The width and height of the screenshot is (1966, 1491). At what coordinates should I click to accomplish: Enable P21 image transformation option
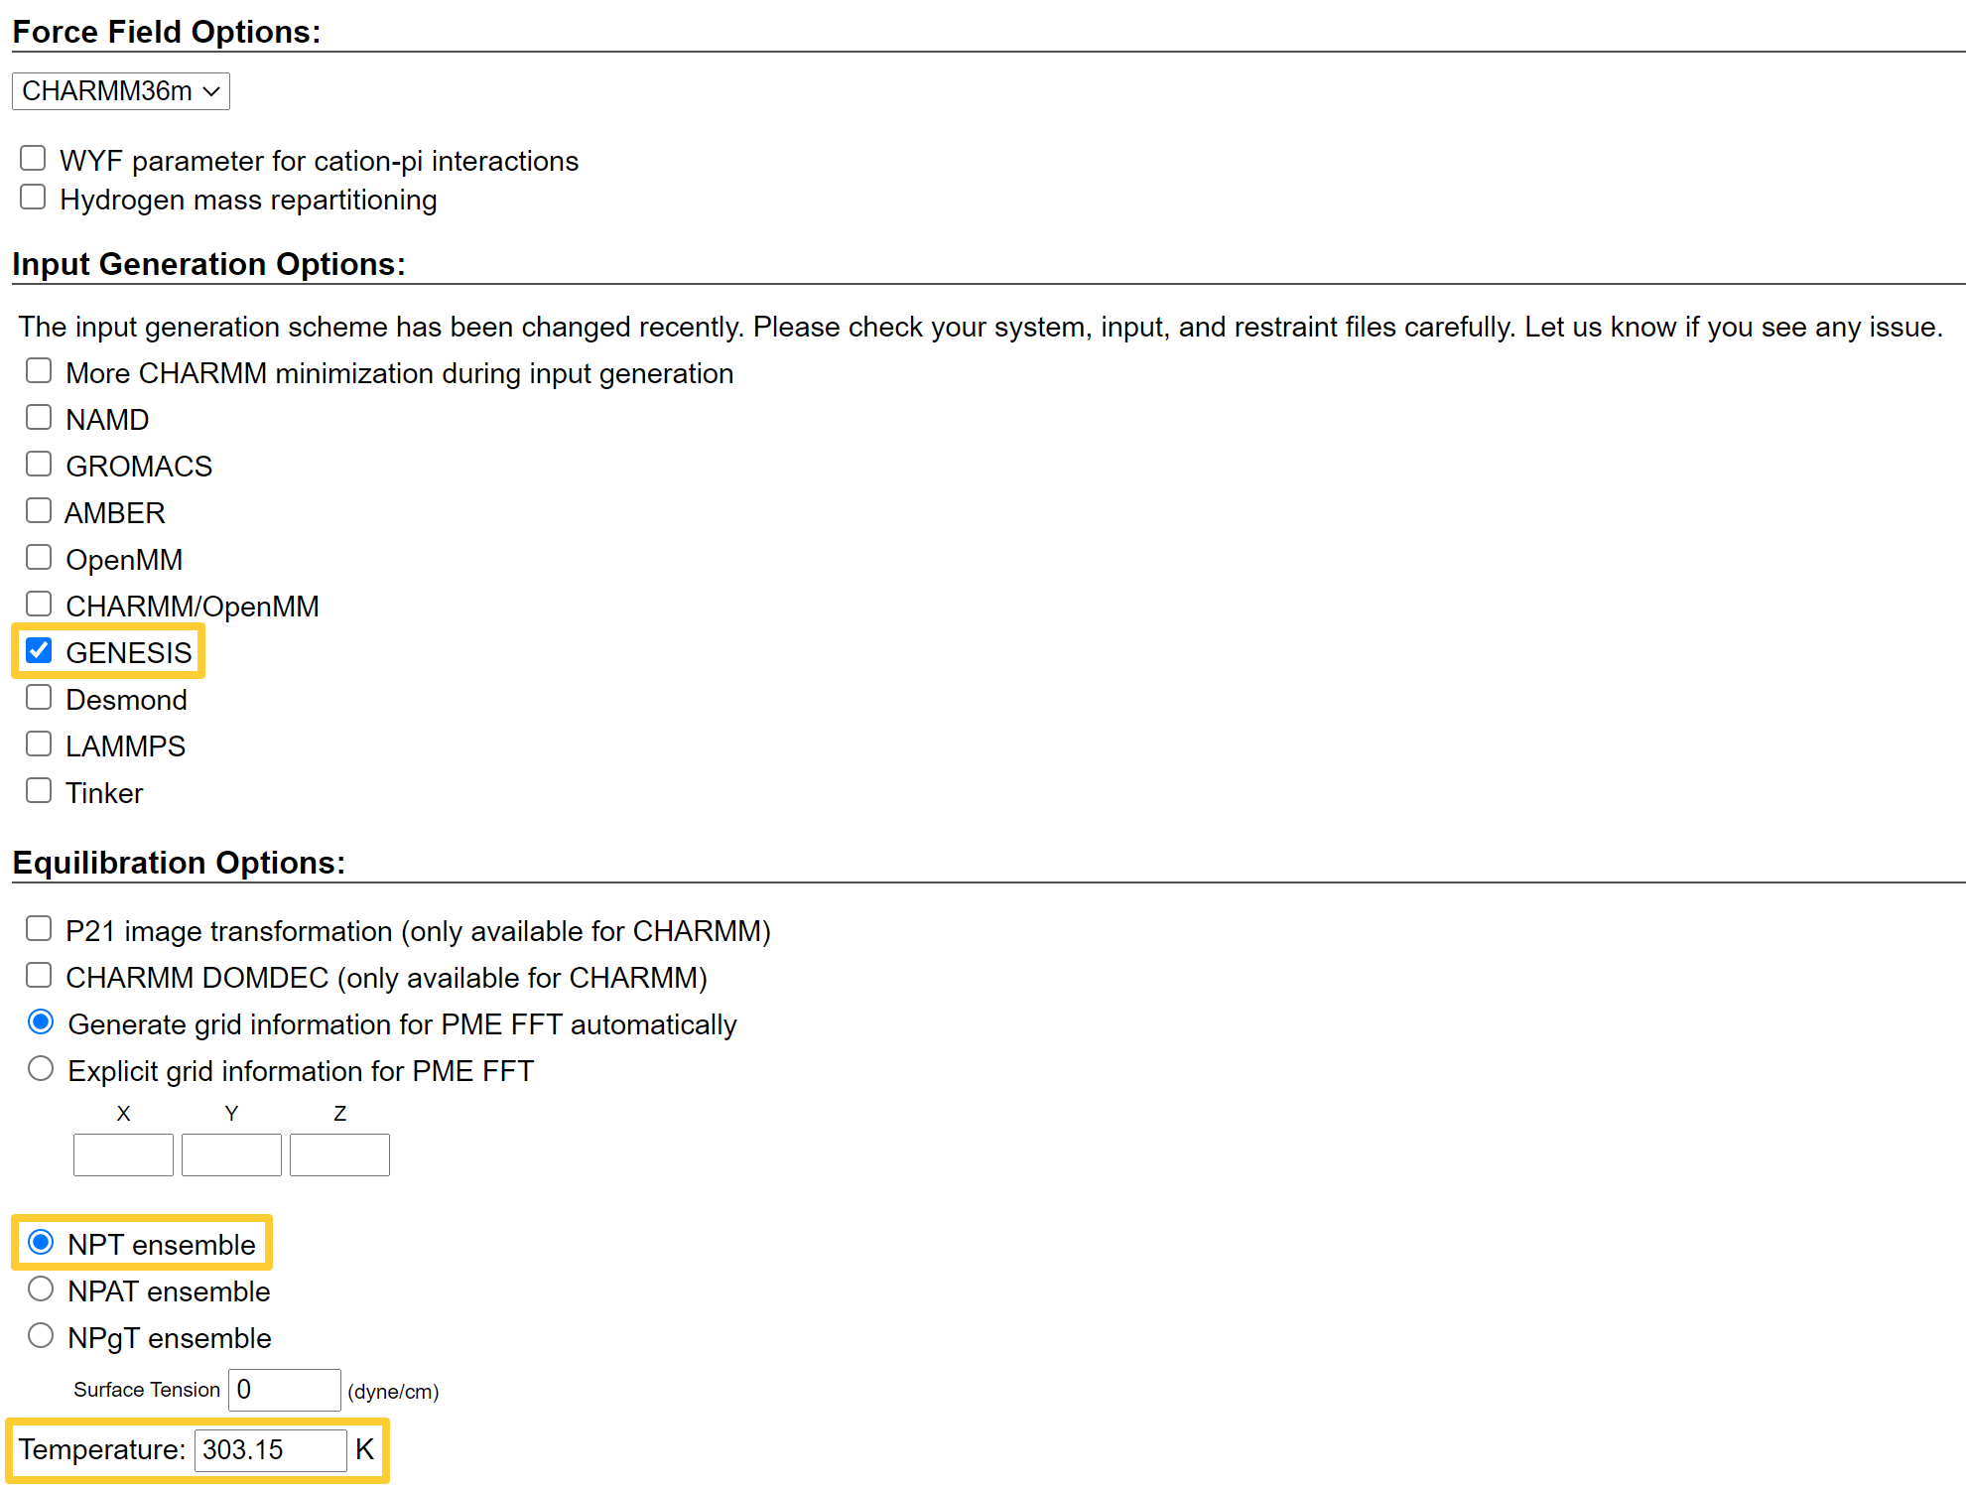click(39, 929)
